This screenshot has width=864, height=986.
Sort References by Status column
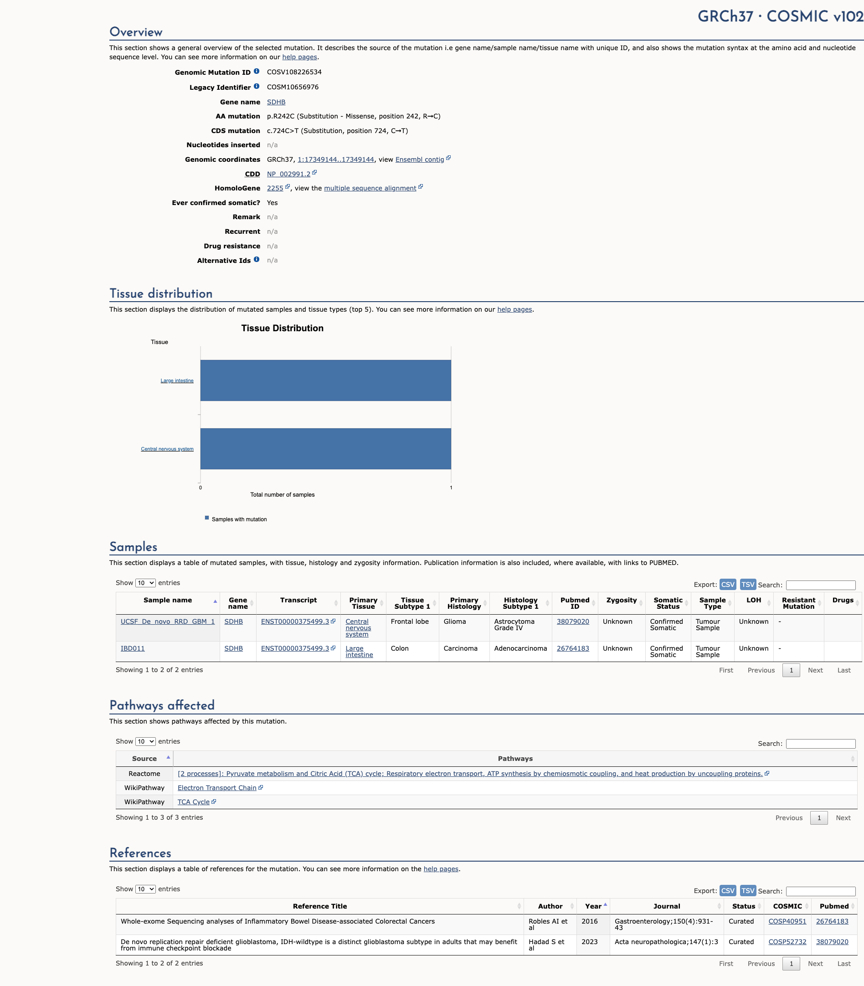(743, 906)
